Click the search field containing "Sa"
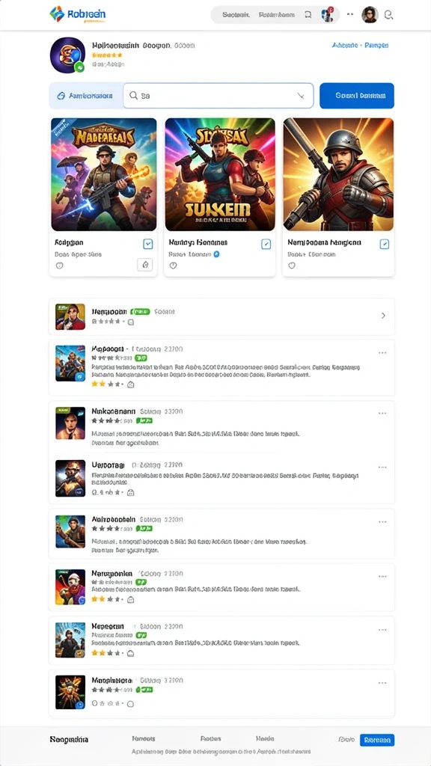The width and height of the screenshot is (431, 766). [218, 96]
